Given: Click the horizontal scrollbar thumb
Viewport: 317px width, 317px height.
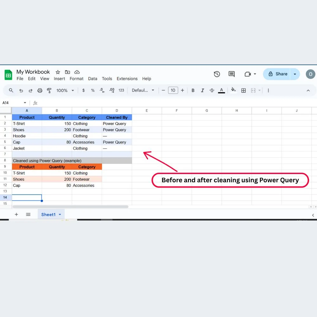Looking at the screenshot, I should 70,207.
